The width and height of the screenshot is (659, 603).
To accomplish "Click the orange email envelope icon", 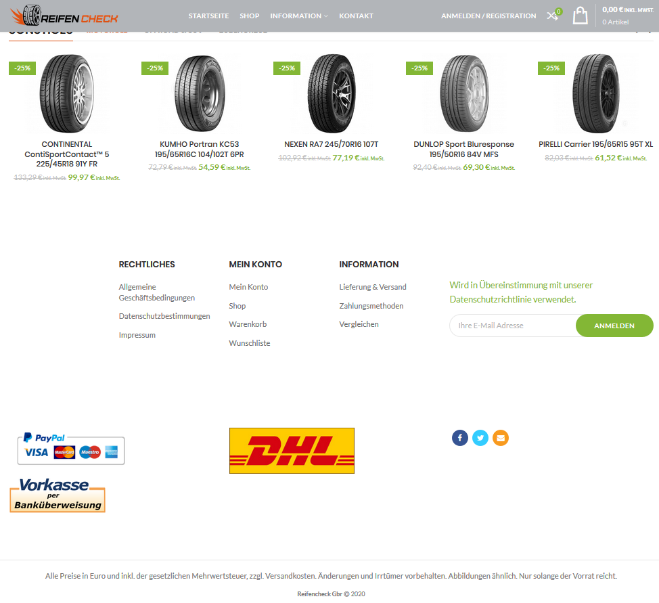I will [500, 438].
